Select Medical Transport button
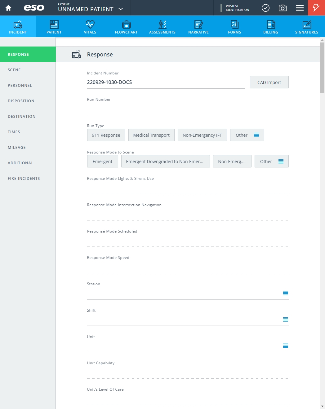 click(151, 135)
